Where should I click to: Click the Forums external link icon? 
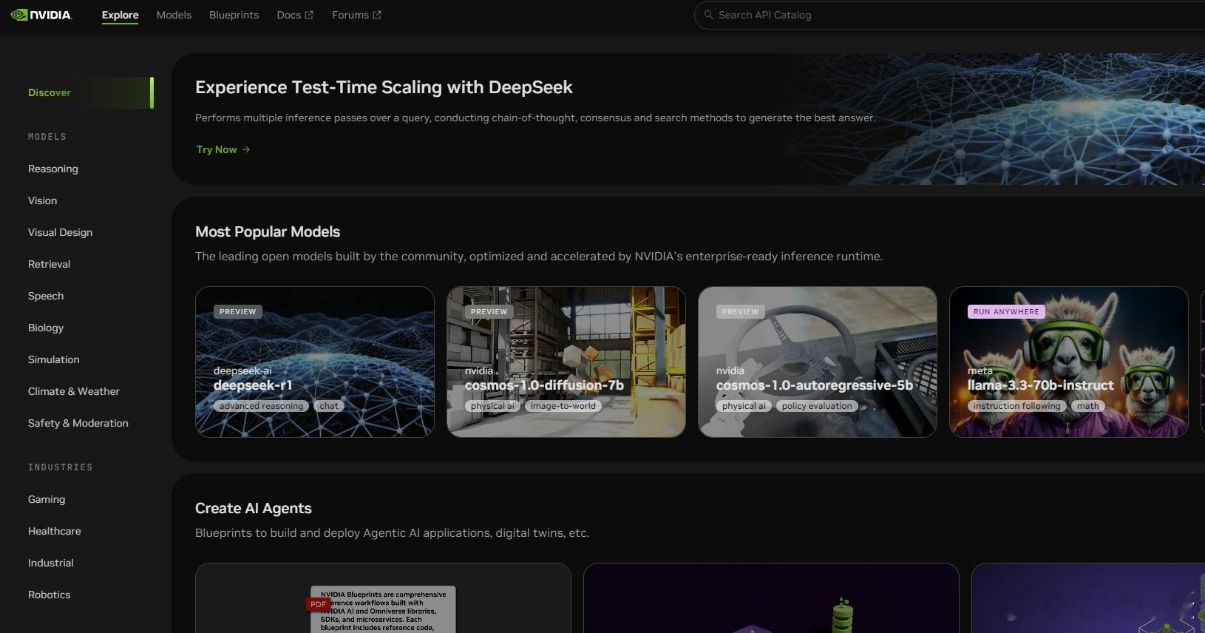click(x=377, y=15)
